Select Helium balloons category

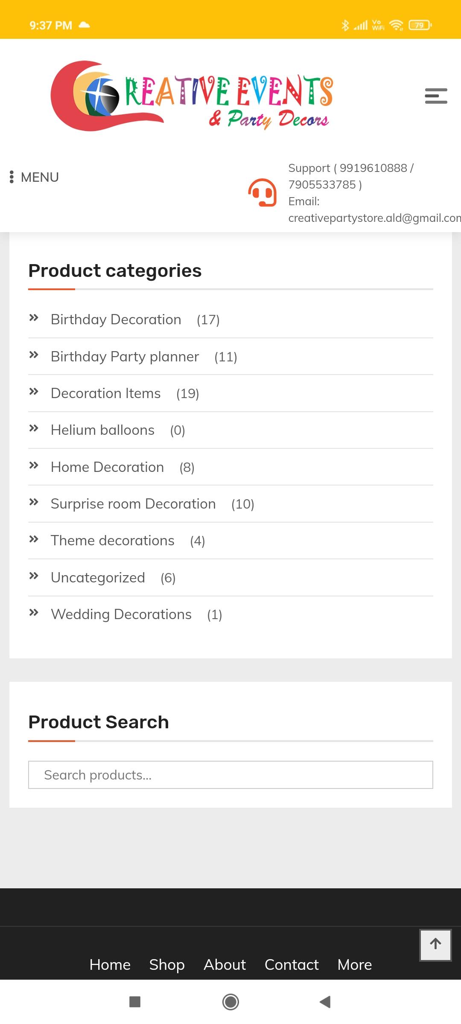(102, 430)
